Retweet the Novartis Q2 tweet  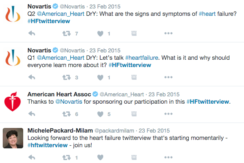click(x=67, y=34)
